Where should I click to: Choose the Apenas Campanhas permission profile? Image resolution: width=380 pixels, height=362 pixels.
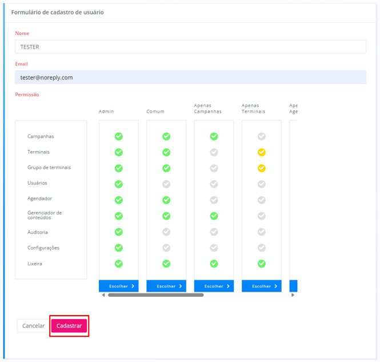pyautogui.click(x=214, y=286)
